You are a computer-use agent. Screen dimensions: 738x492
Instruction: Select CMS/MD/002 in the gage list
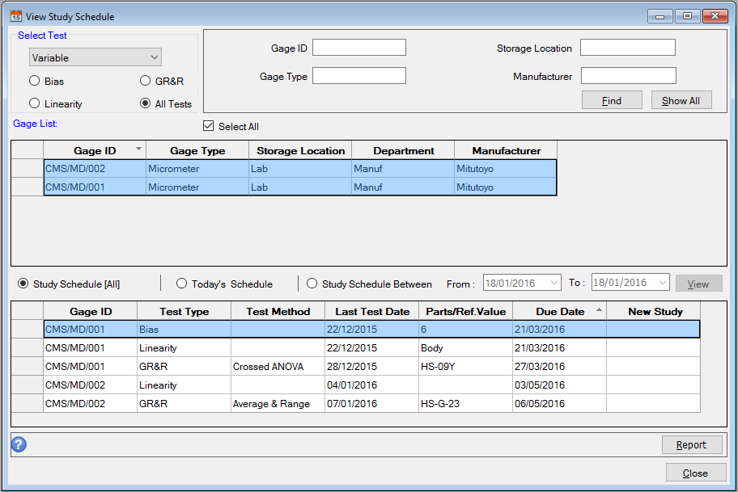pos(300,169)
